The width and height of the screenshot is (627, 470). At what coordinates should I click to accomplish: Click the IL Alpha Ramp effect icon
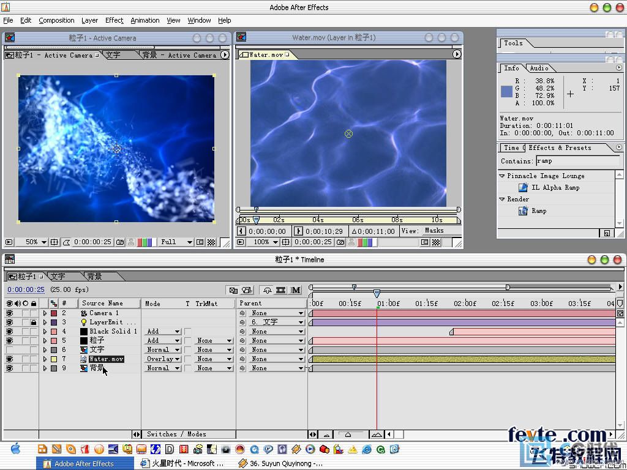pos(523,187)
